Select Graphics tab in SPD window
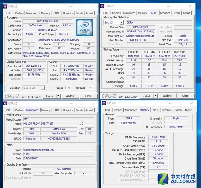201x188 pixels. click(165, 13)
